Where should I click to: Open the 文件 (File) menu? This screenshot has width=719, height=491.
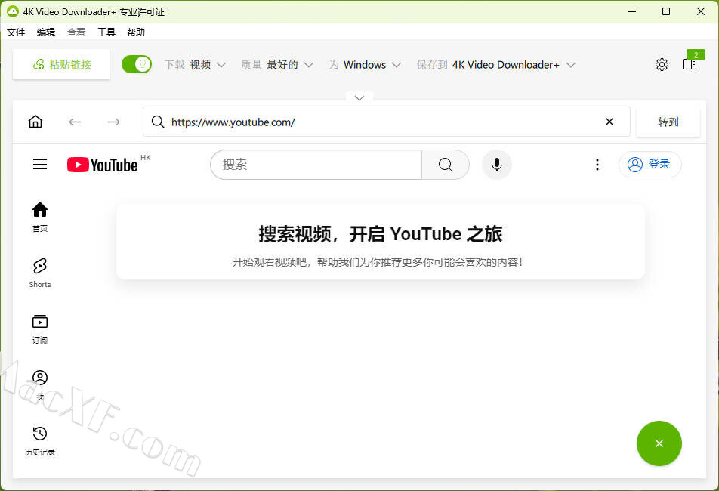16,32
